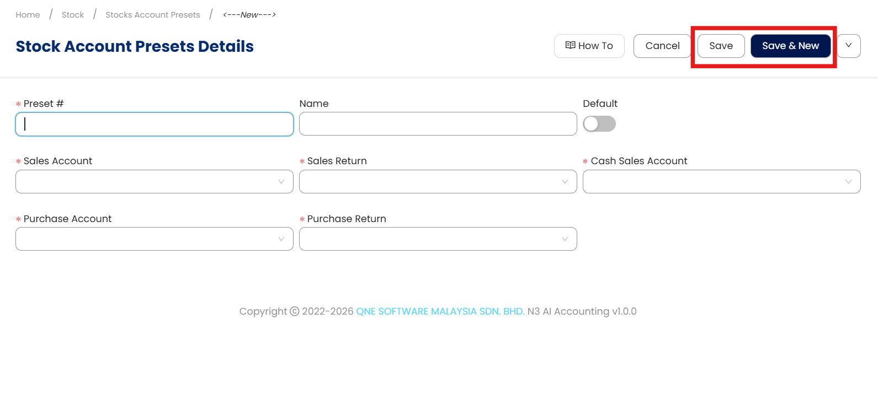Click the Purchase Return dropdown arrow
878x405 pixels.
coord(565,239)
